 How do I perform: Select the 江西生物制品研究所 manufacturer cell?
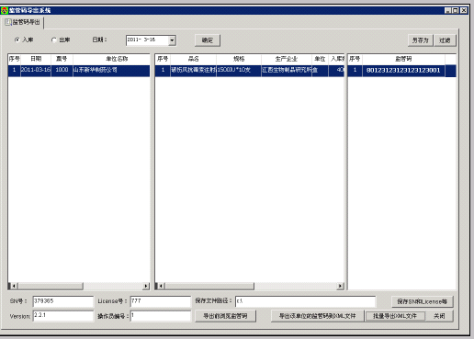point(287,70)
